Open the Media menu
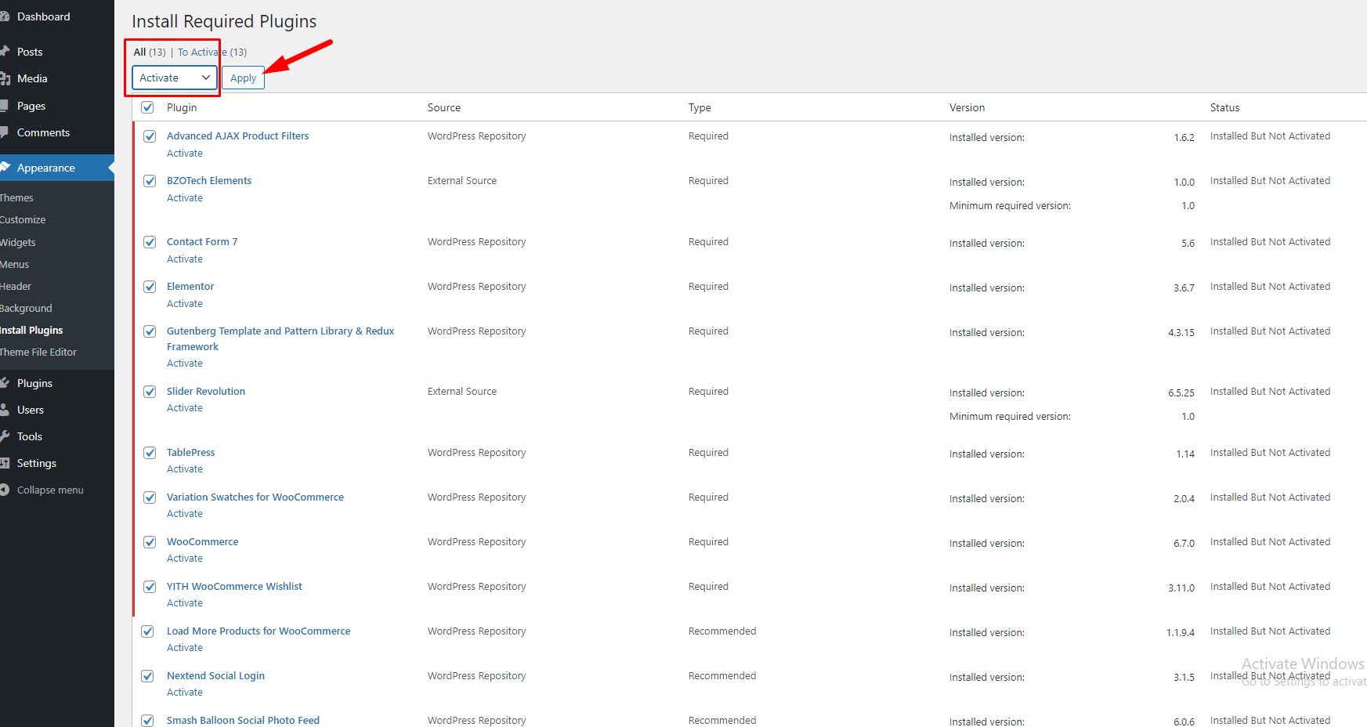Screen dimensions: 1367x727 [32, 78]
